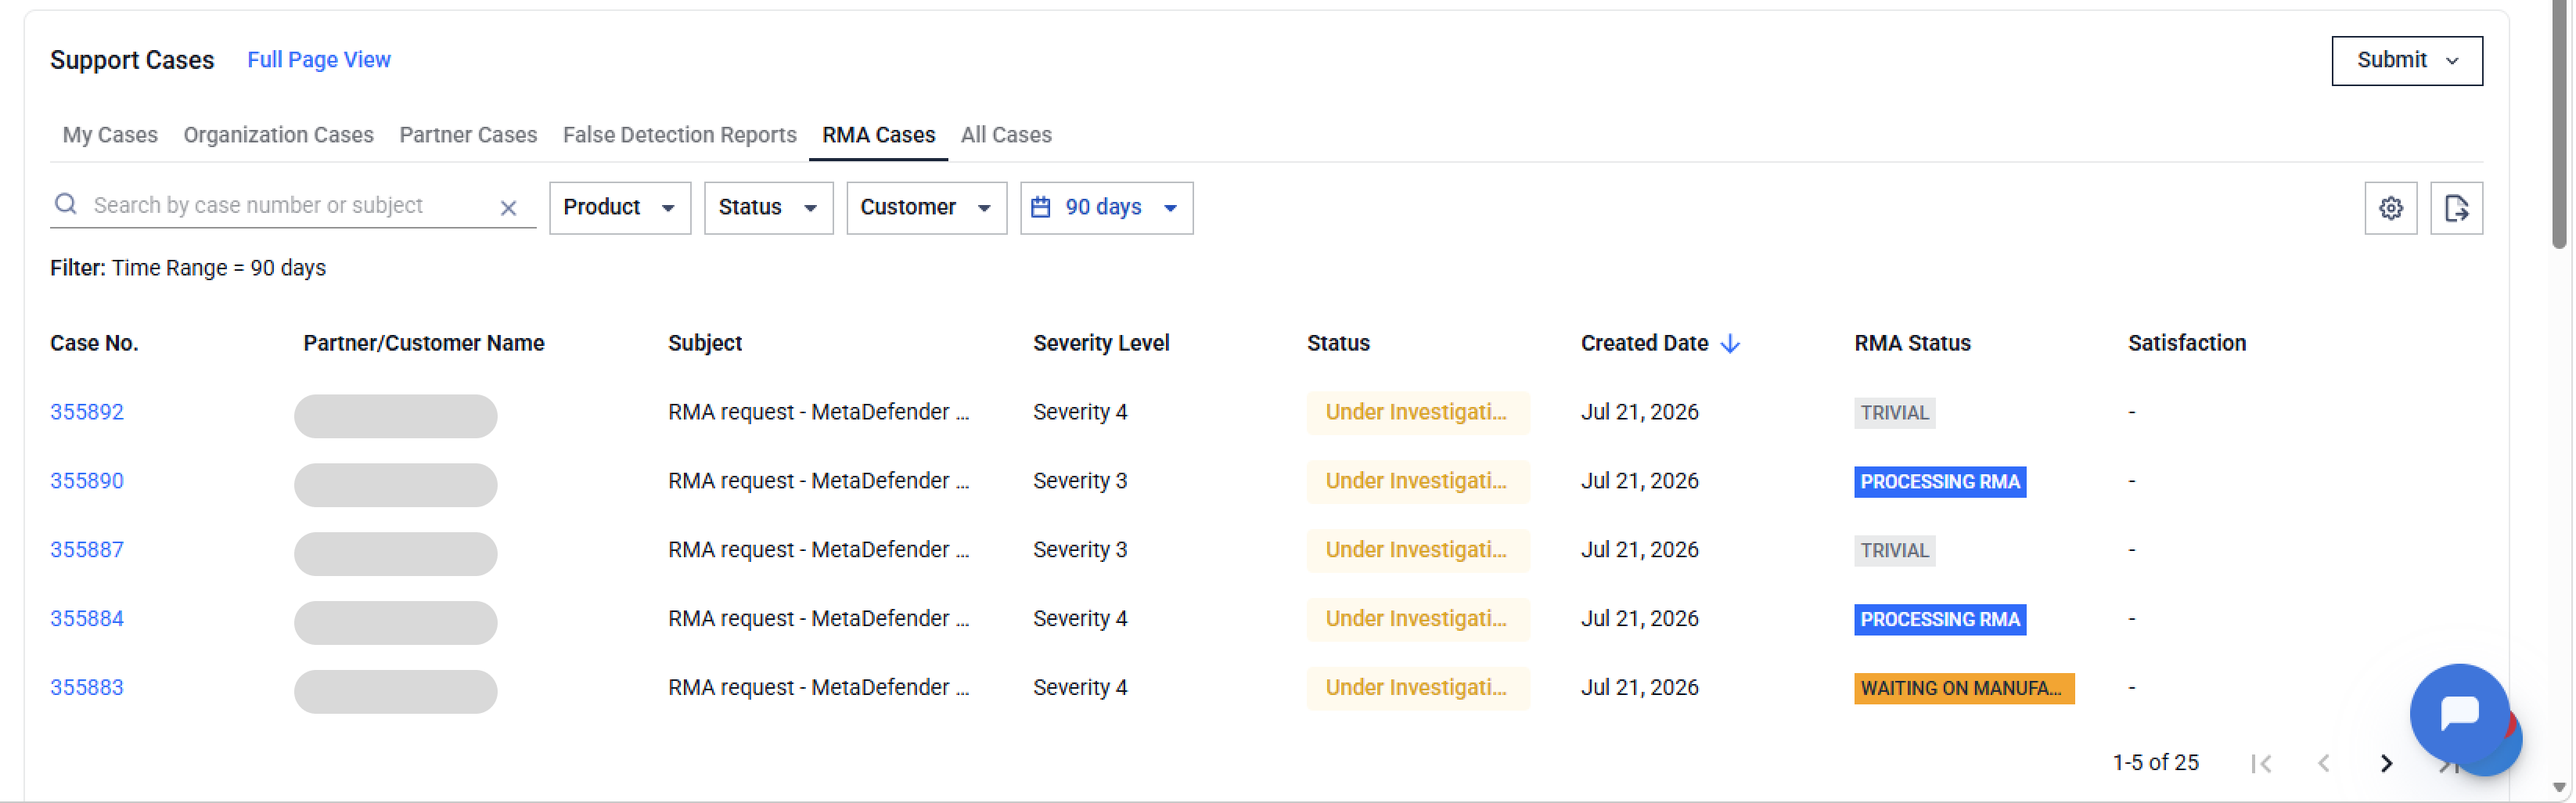Click the page vertical scrollbar
Viewport: 2576px width, 803px height.
[2559, 125]
